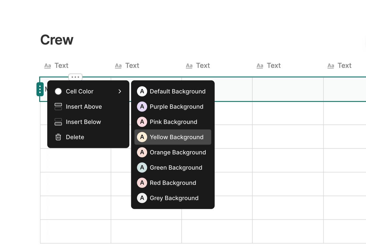The width and height of the screenshot is (366, 248).
Task: Click the second column Text header
Action: pyautogui.click(x=132, y=65)
